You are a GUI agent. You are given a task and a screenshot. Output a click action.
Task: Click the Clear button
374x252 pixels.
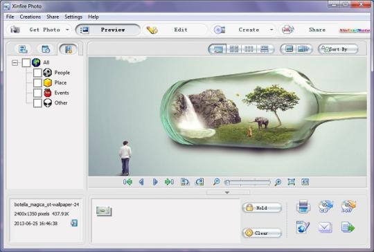[x=262, y=233]
